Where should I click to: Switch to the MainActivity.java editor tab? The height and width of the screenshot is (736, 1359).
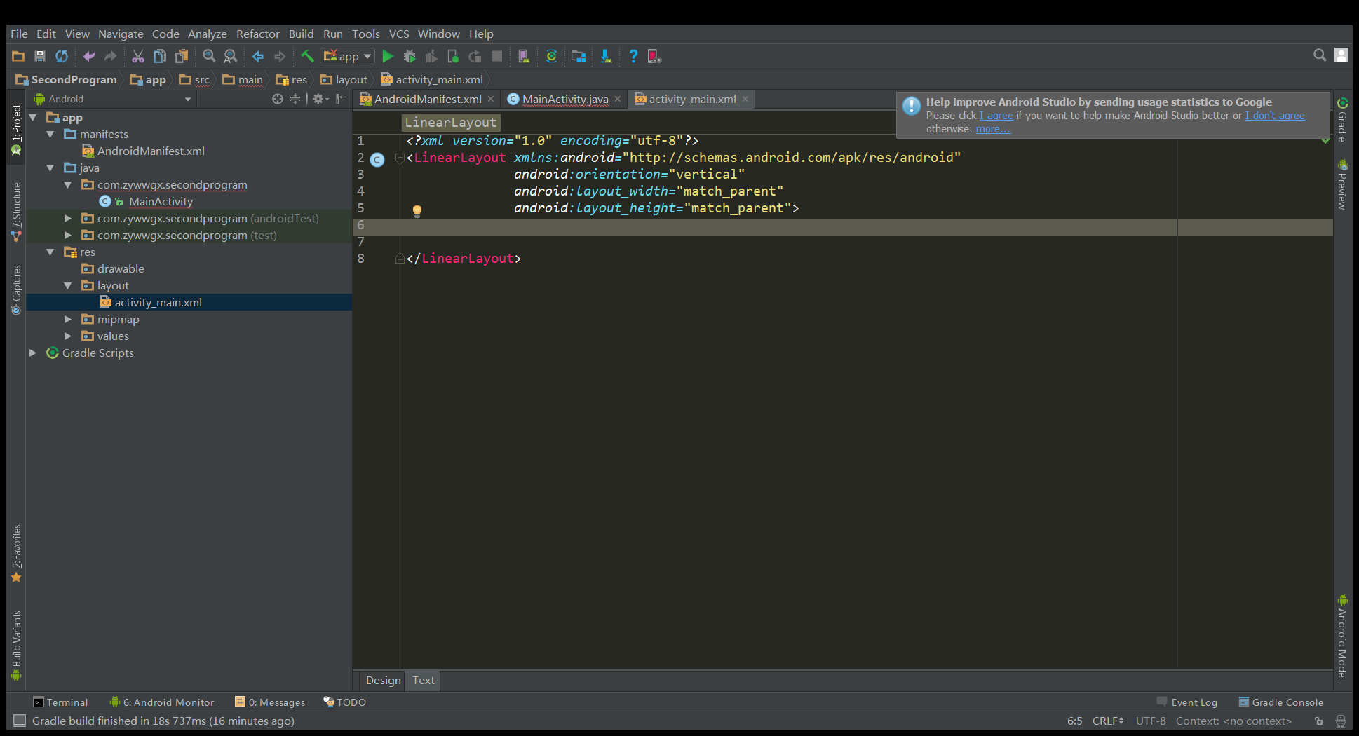click(564, 99)
